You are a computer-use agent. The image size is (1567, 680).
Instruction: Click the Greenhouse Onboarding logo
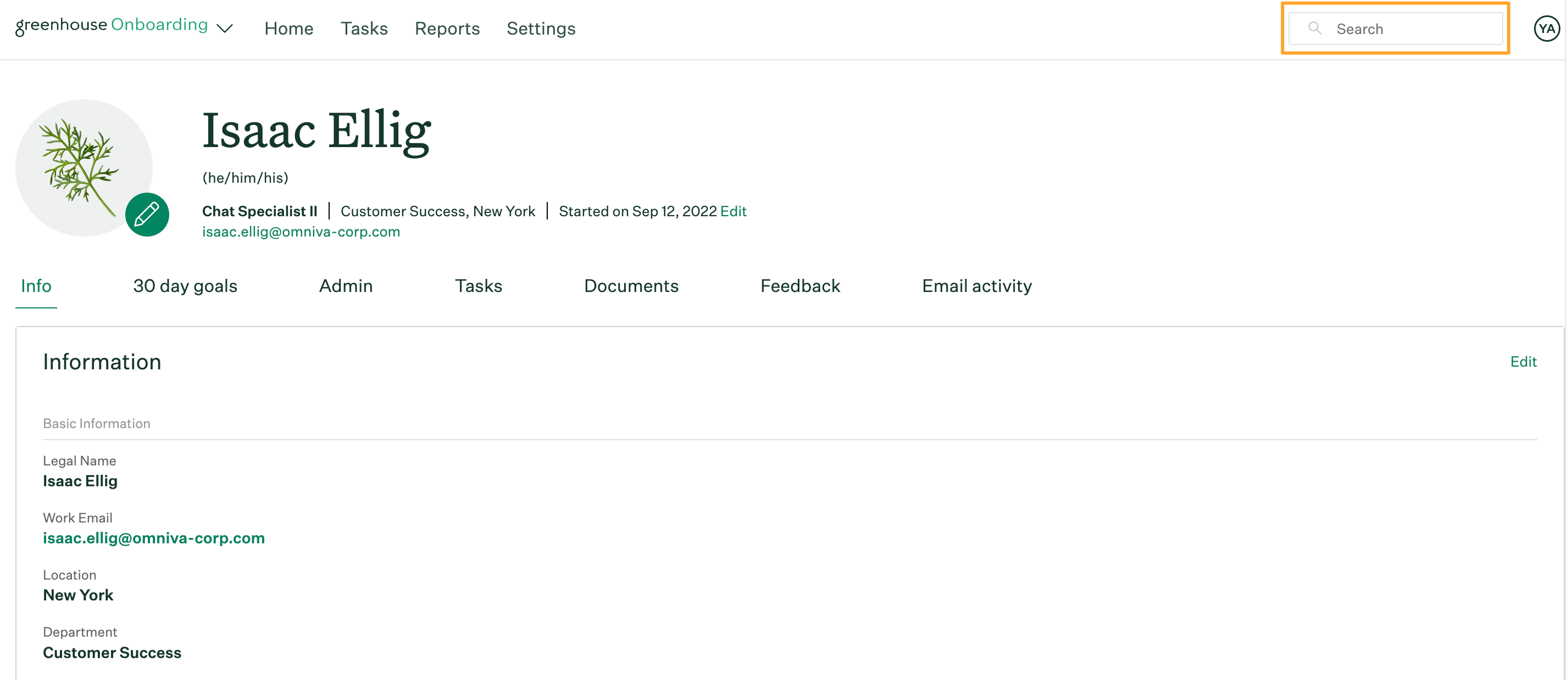tap(112, 26)
